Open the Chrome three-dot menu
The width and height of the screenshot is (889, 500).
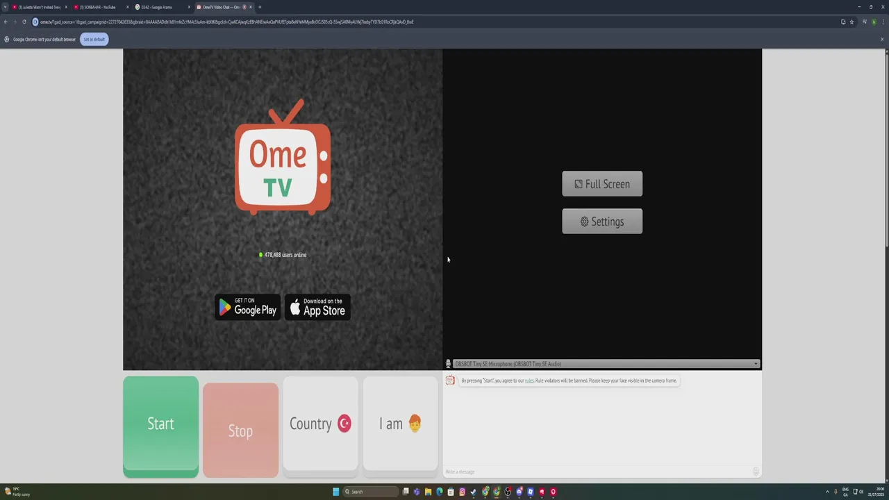click(883, 22)
